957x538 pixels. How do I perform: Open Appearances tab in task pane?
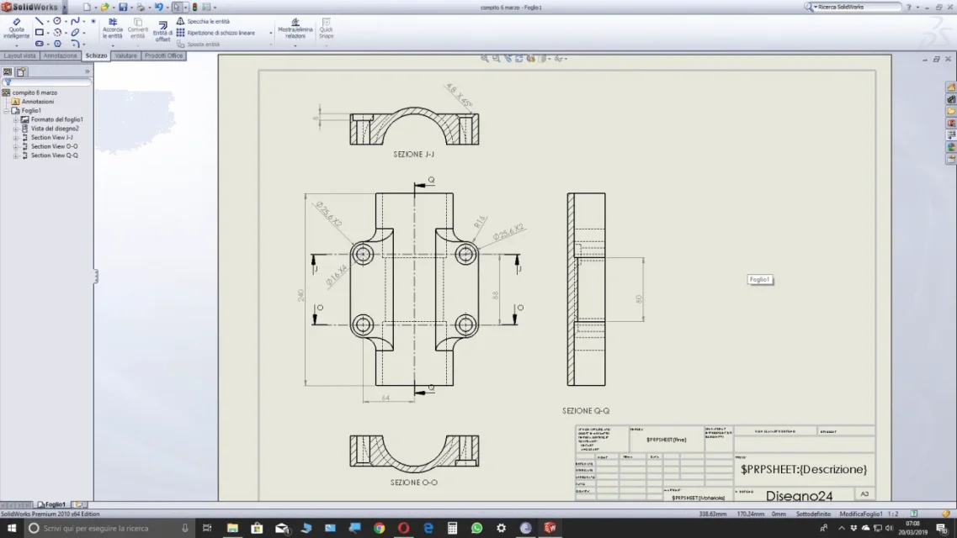click(x=951, y=147)
